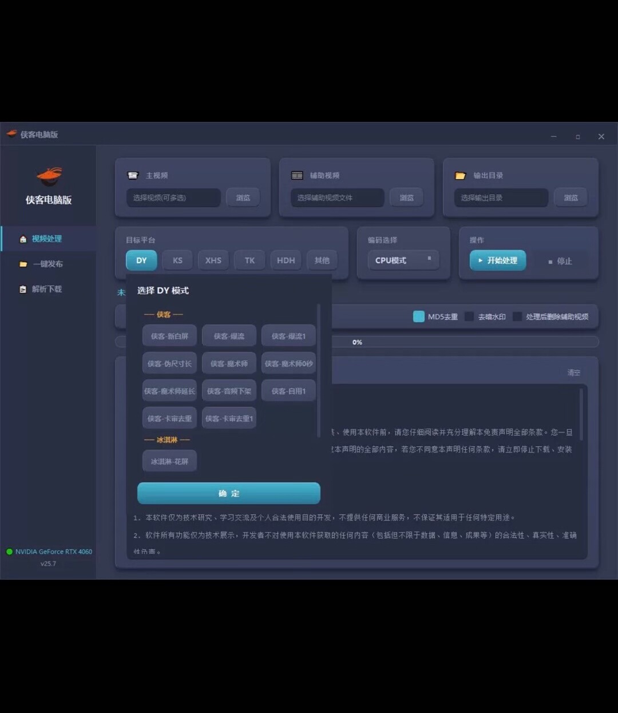
Task: Choose the 侠客-爆流 mode
Action: pos(229,336)
